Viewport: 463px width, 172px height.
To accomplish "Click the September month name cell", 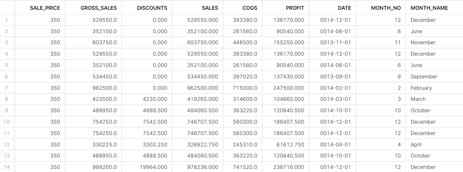I will point(424,77).
